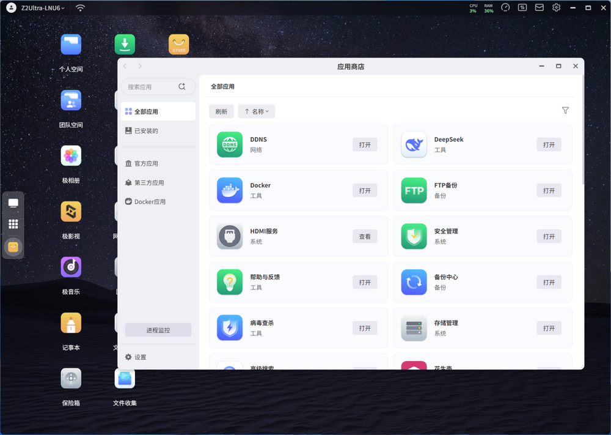Click the Docker whale app icon

click(230, 190)
